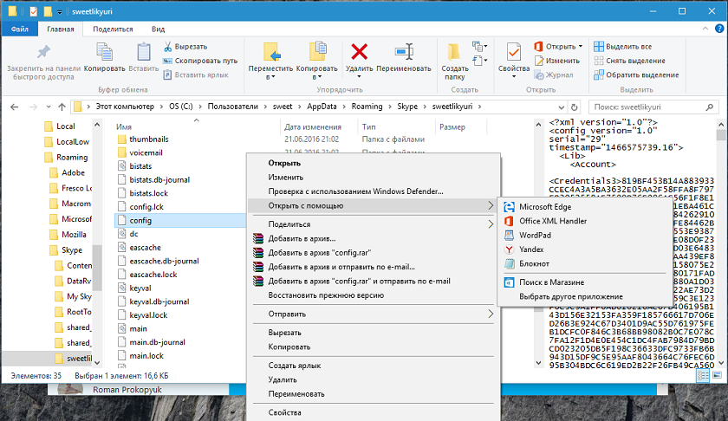Image resolution: width=728 pixels, height=421 pixels.
Task: Click Invert selection (Обратить выделение)
Action: click(x=636, y=74)
